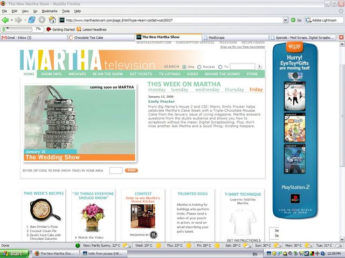Click the GET TICKETS navigation link

coord(141,74)
